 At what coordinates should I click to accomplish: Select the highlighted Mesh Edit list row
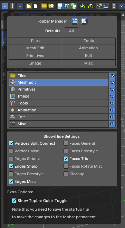(59, 82)
